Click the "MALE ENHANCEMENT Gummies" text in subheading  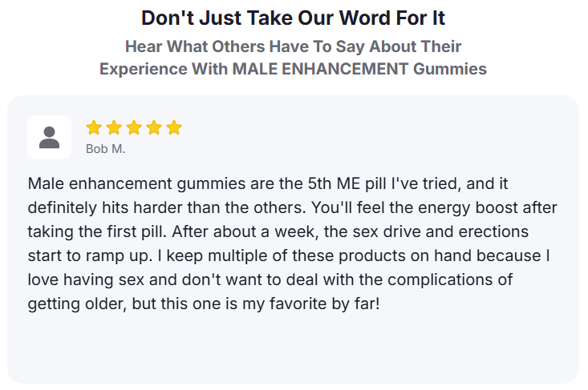[359, 69]
